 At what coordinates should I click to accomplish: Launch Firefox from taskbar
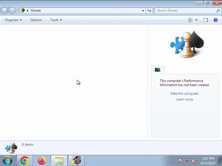(x=42, y=160)
